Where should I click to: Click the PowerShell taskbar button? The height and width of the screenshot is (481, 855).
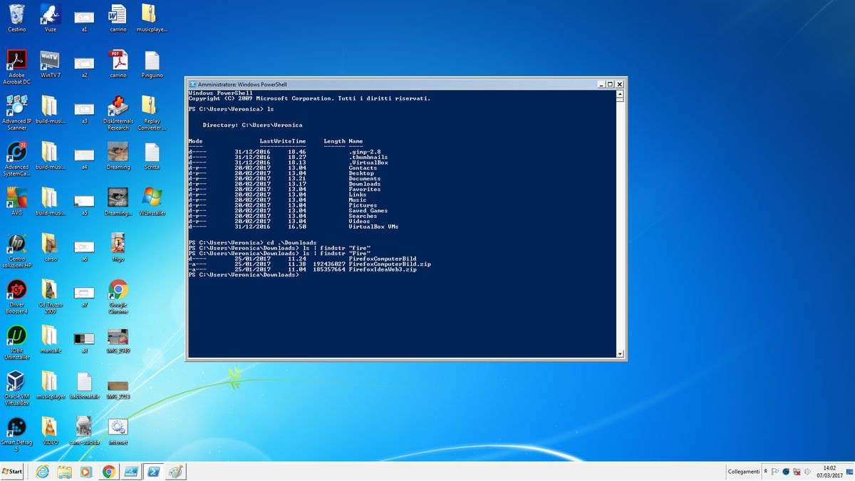(152, 472)
